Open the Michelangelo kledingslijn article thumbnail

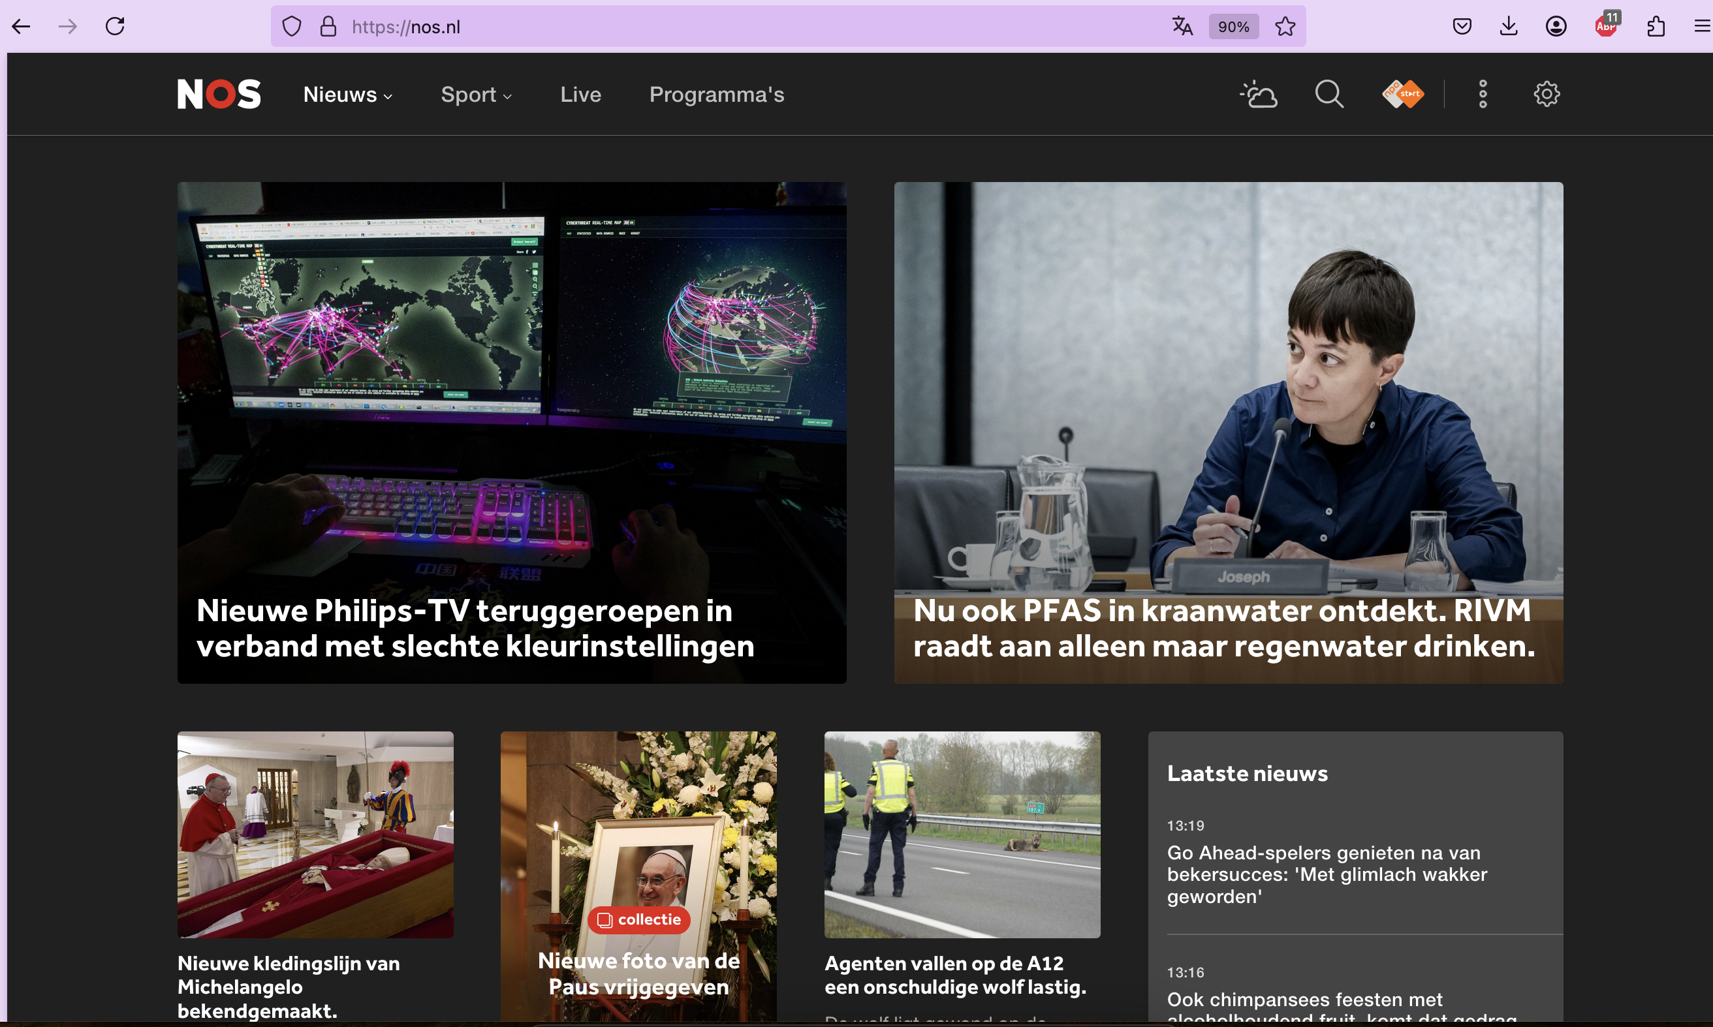(315, 835)
